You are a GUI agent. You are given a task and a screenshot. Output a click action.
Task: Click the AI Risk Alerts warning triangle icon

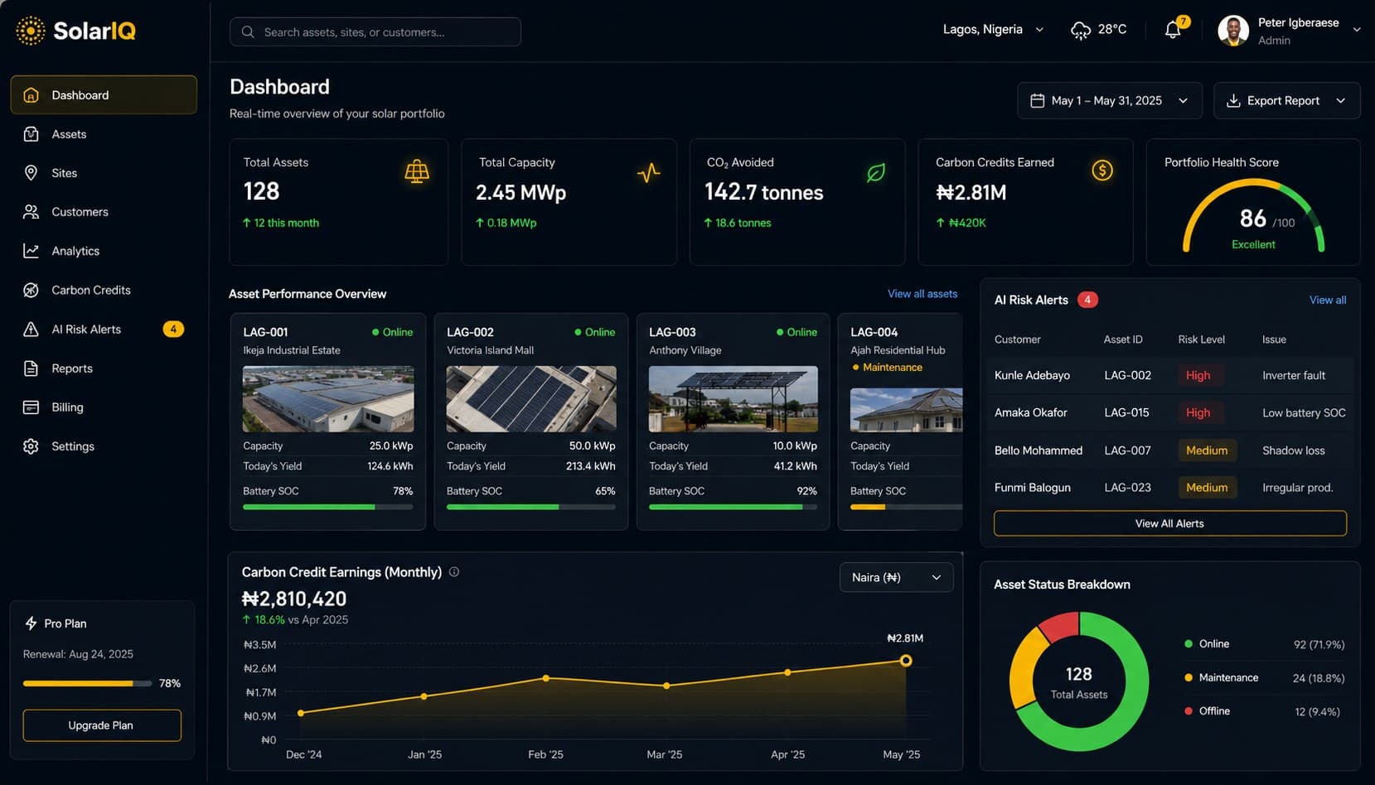[31, 329]
